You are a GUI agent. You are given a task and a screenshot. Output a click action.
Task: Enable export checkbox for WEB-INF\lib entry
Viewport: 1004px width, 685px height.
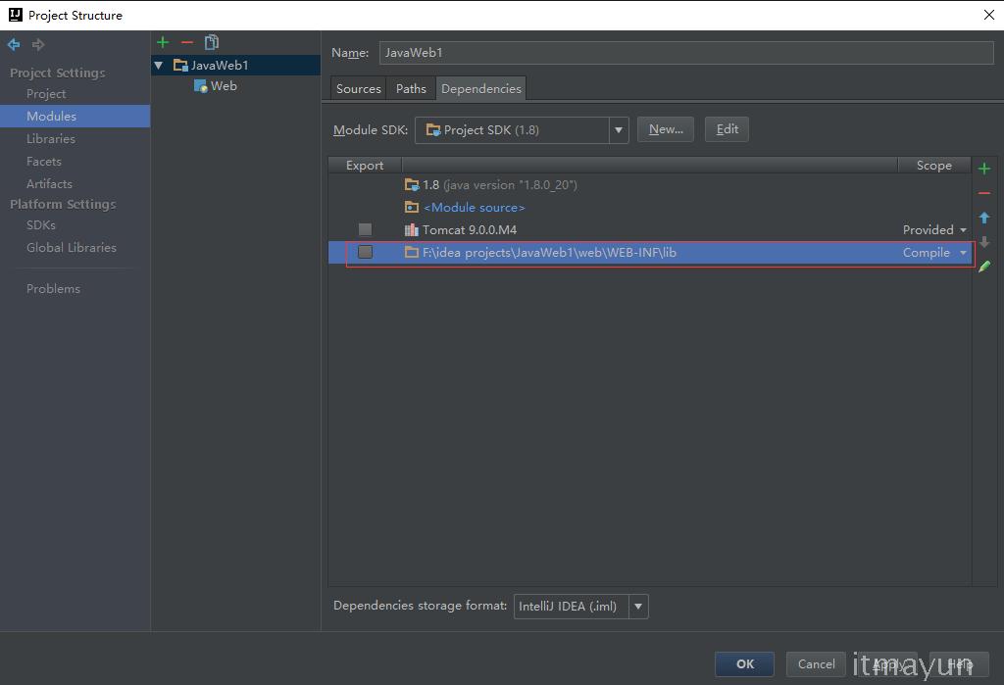click(x=365, y=252)
